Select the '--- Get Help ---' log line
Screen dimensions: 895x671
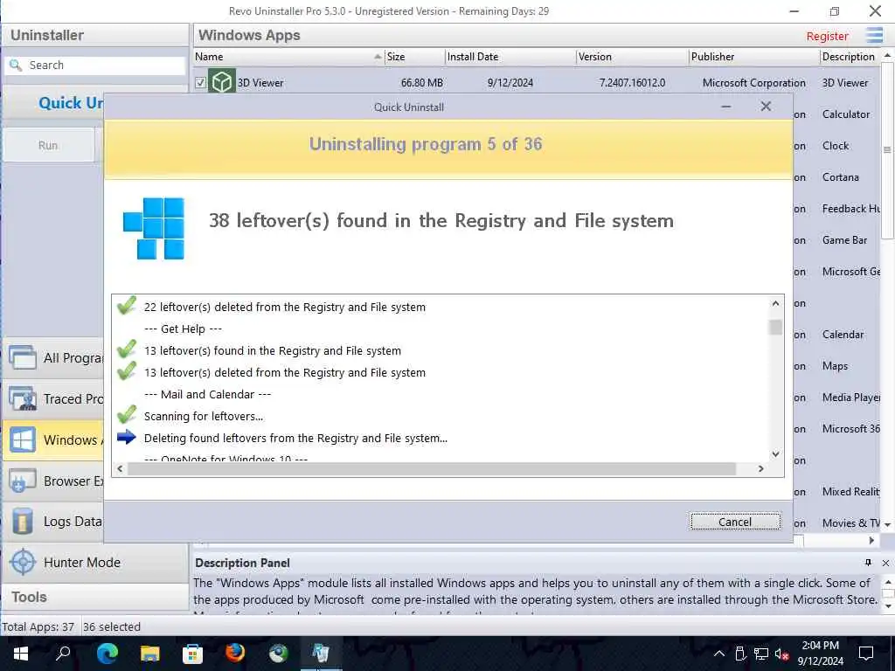pyautogui.click(x=184, y=329)
